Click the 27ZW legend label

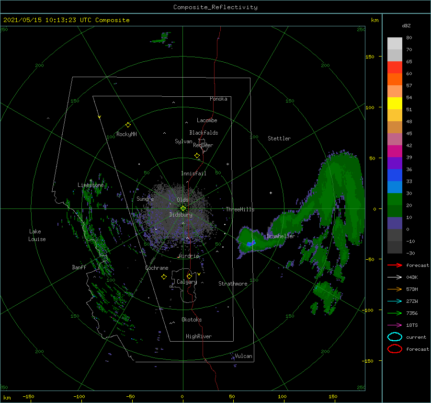pos(412,301)
